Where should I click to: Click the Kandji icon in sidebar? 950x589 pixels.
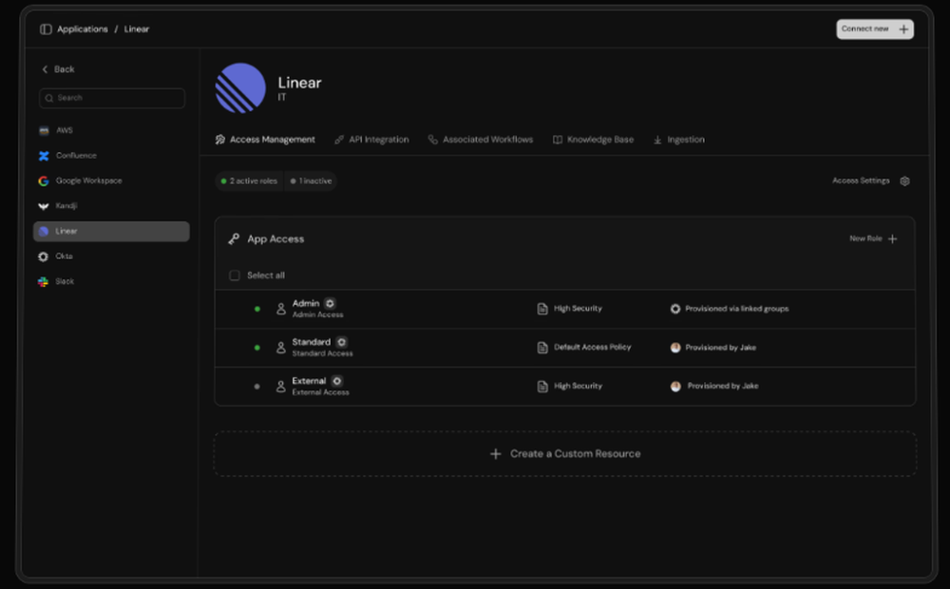click(44, 206)
